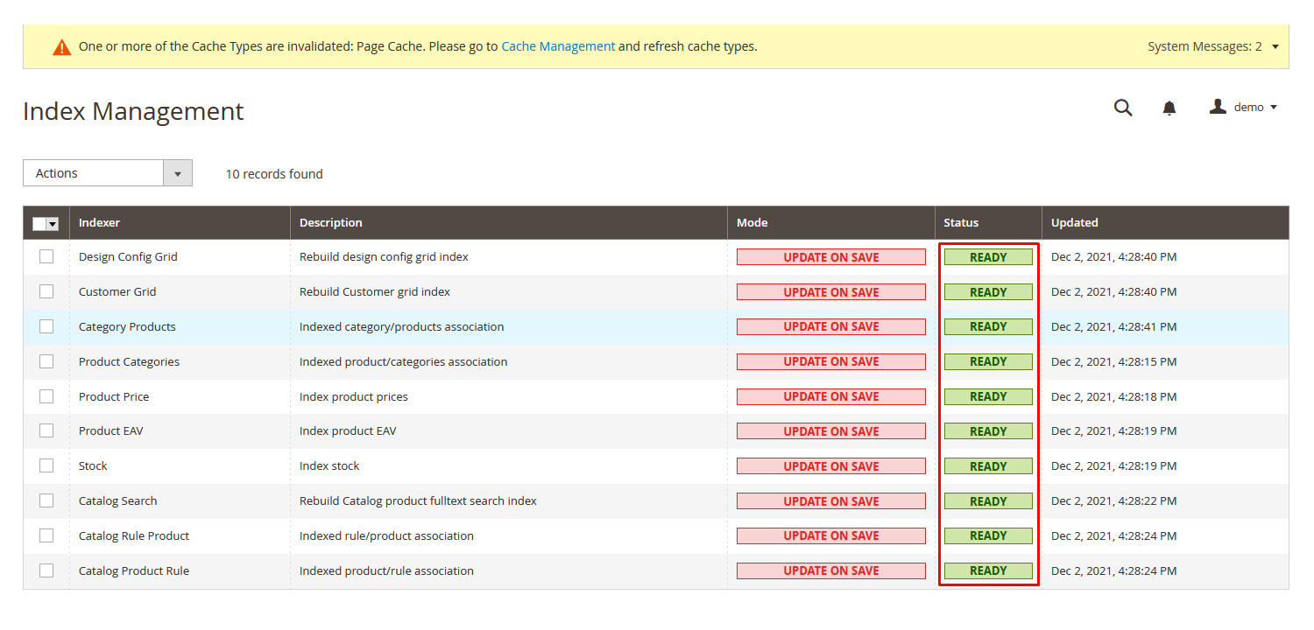
Task: Click Update on Save badge for Customer Grid
Action: [x=830, y=292]
